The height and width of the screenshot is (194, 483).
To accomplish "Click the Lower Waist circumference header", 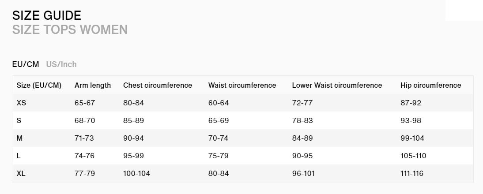I will pyautogui.click(x=337, y=86).
